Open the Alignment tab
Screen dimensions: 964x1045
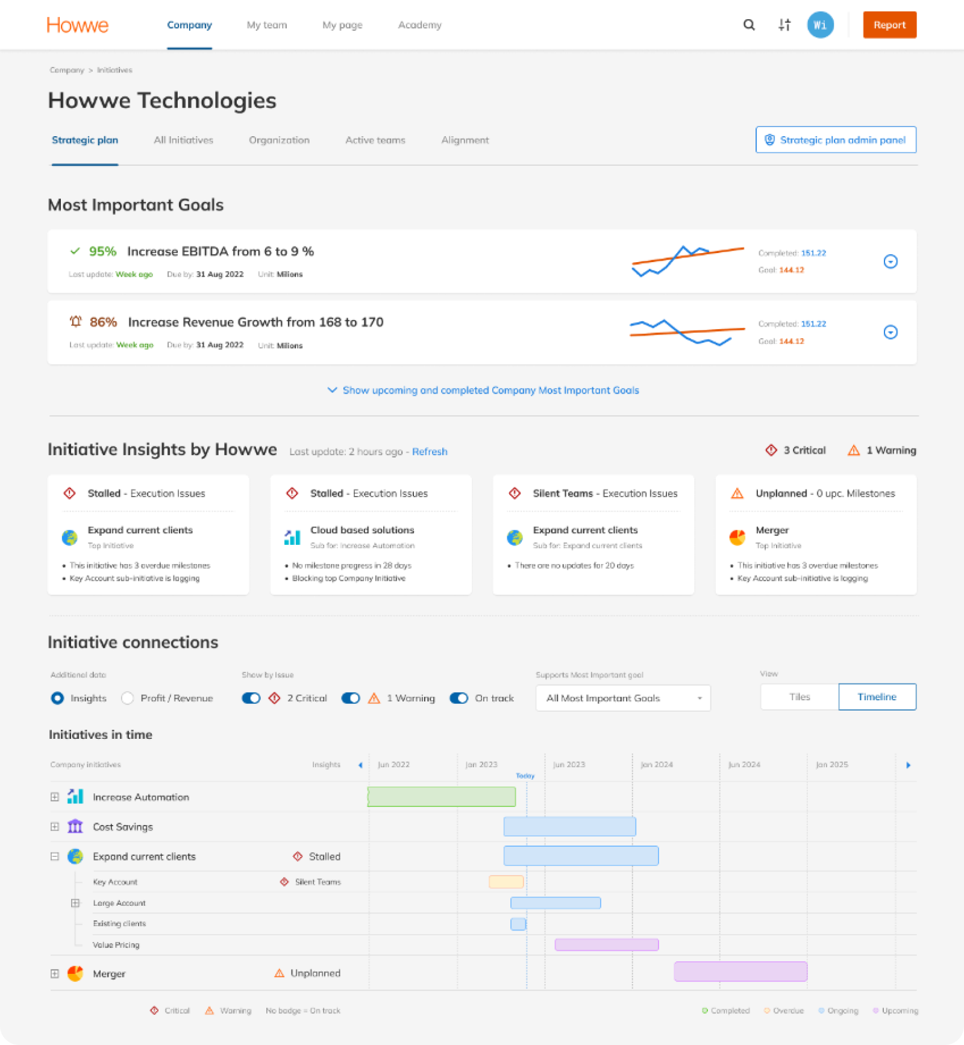click(x=465, y=140)
